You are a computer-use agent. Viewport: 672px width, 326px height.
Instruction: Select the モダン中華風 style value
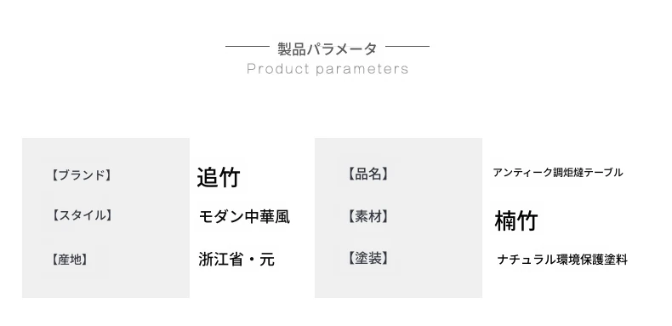pyautogui.click(x=244, y=216)
